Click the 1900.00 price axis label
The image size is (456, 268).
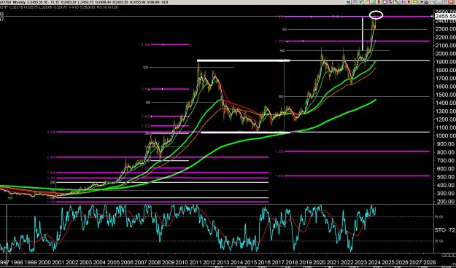pos(445,62)
